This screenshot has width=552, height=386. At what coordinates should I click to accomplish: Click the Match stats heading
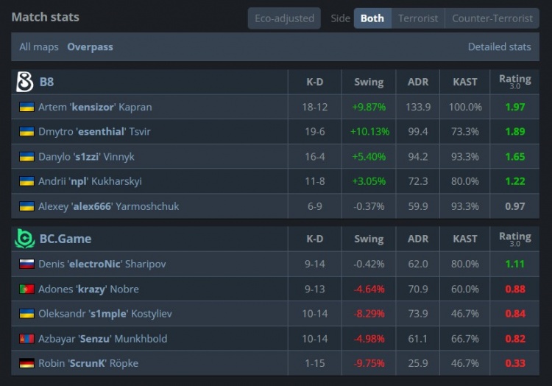(x=46, y=17)
